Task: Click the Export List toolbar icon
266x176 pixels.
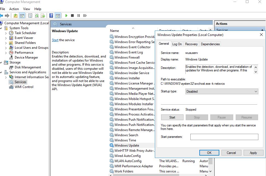Action: point(43,16)
